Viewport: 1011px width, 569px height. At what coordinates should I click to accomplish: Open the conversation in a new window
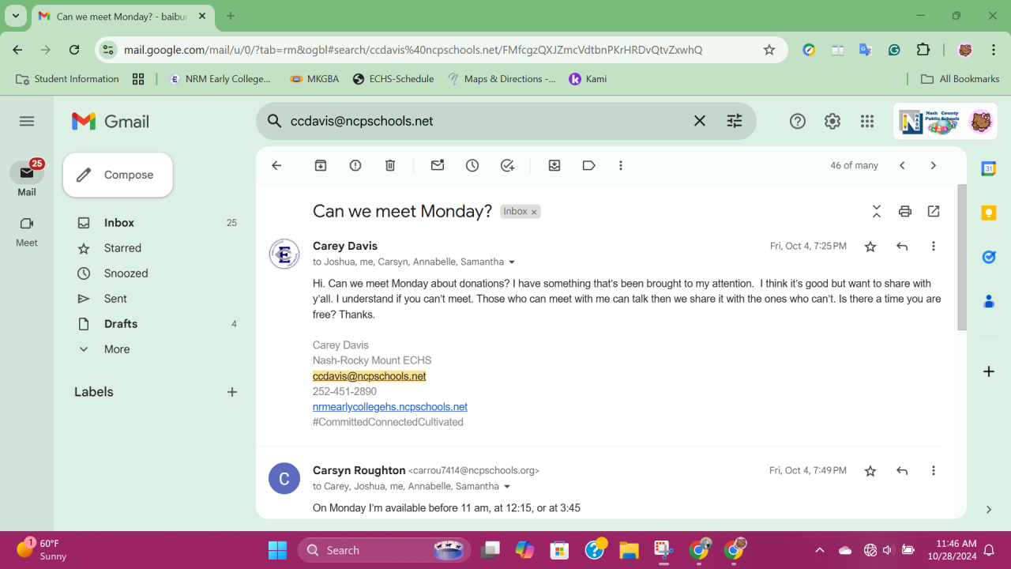point(934,211)
